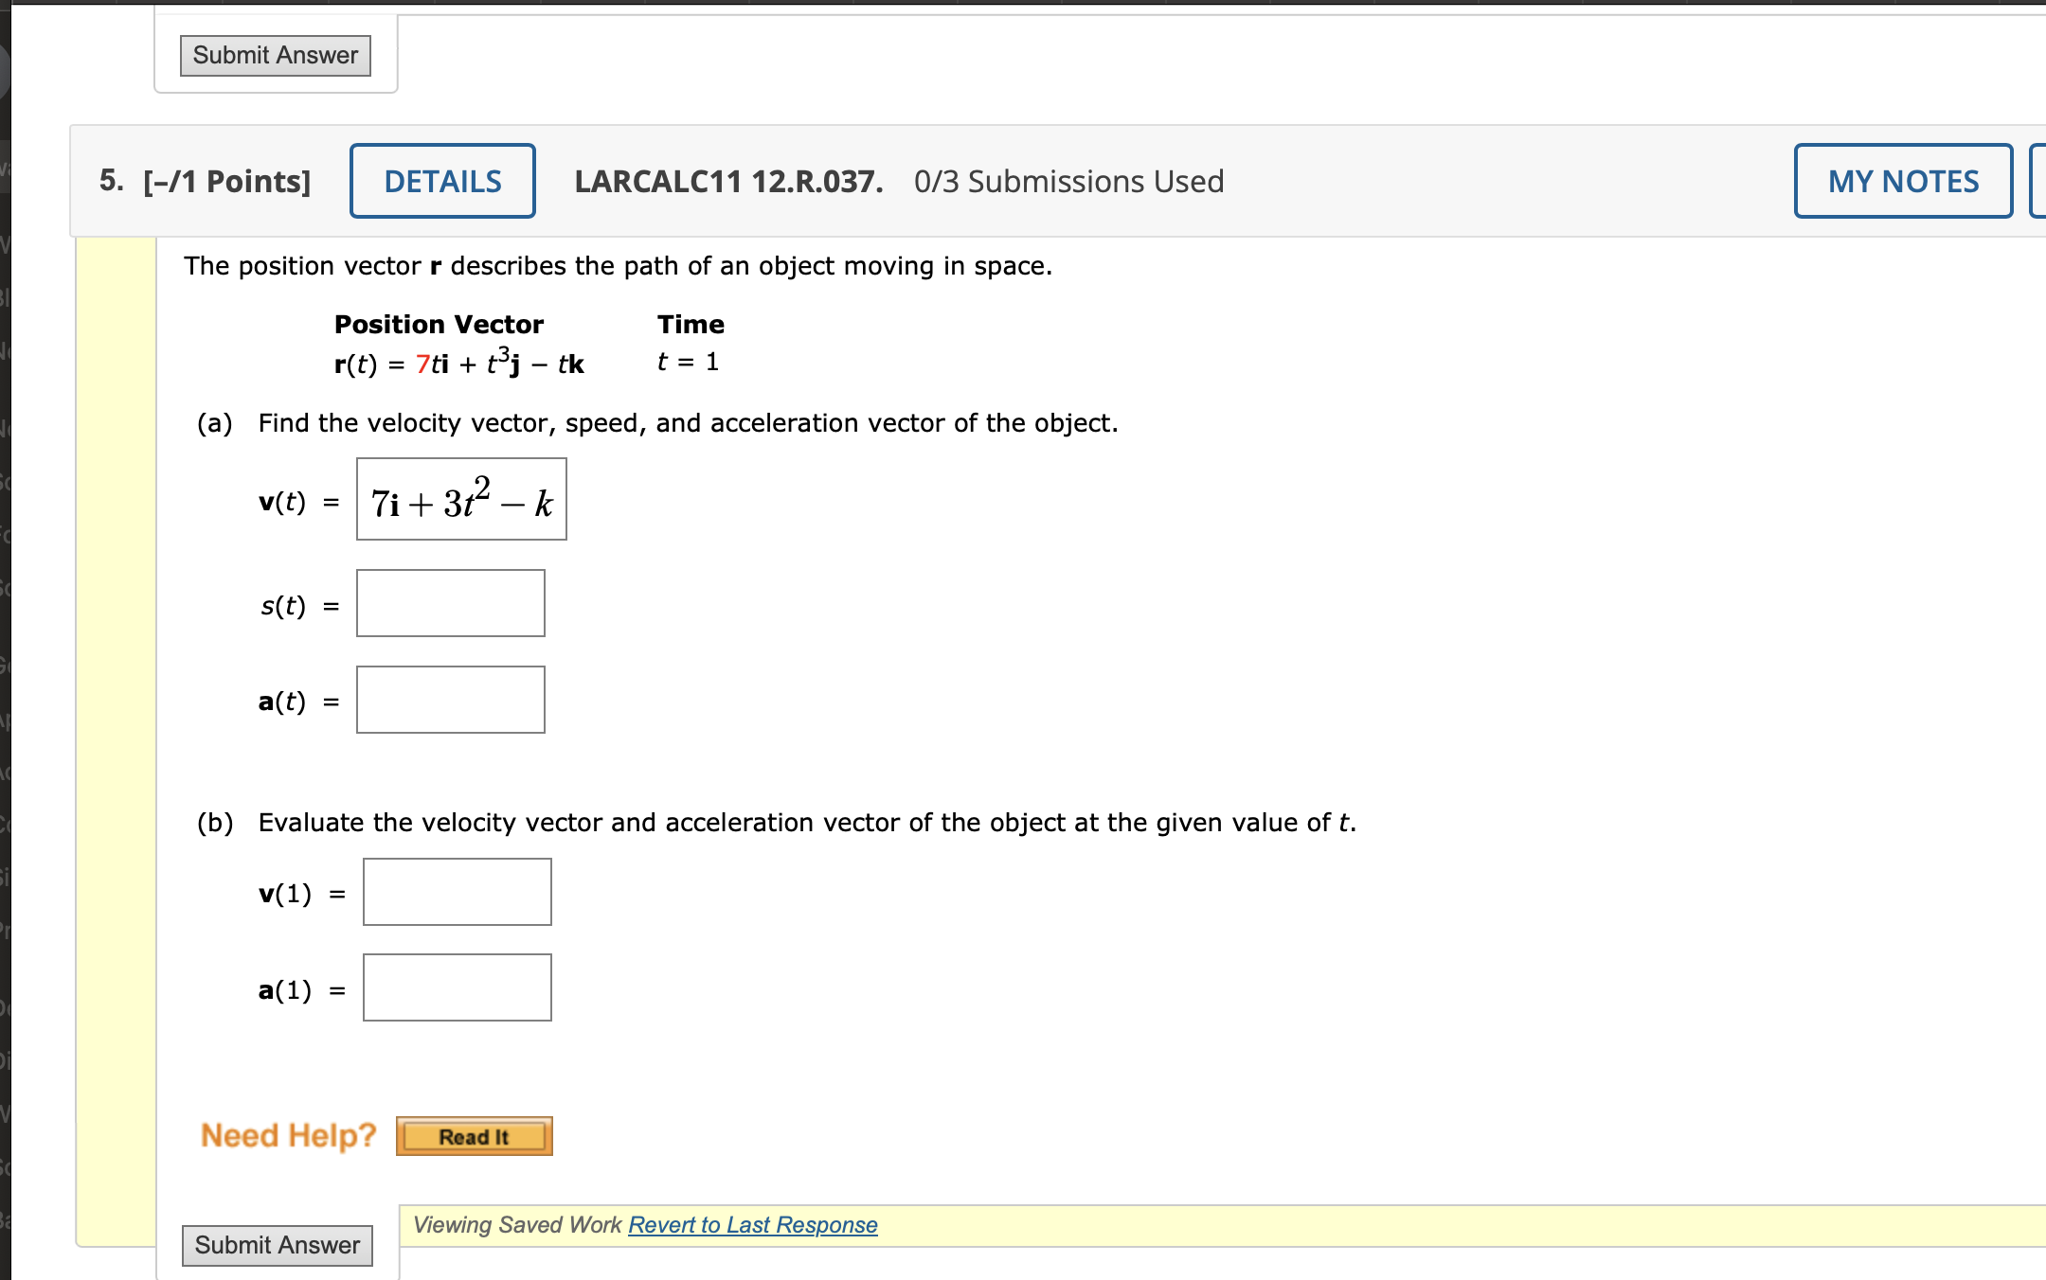Image resolution: width=2046 pixels, height=1280 pixels.
Task: Click the red 7 in the position vector
Action: pos(422,364)
